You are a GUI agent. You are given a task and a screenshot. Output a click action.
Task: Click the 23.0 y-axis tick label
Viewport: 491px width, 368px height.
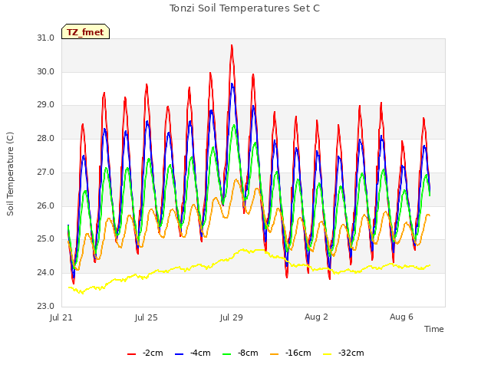(46, 306)
